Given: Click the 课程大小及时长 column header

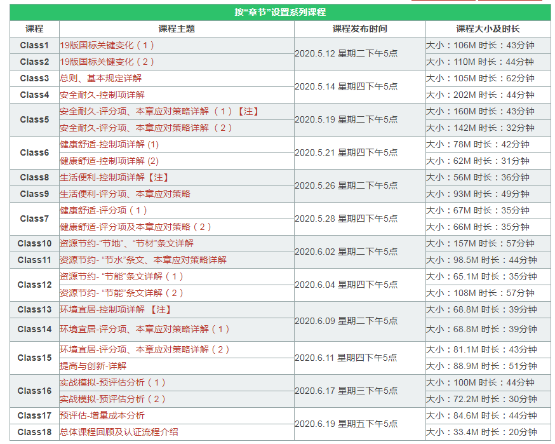Looking at the screenshot, I should pos(488,29).
